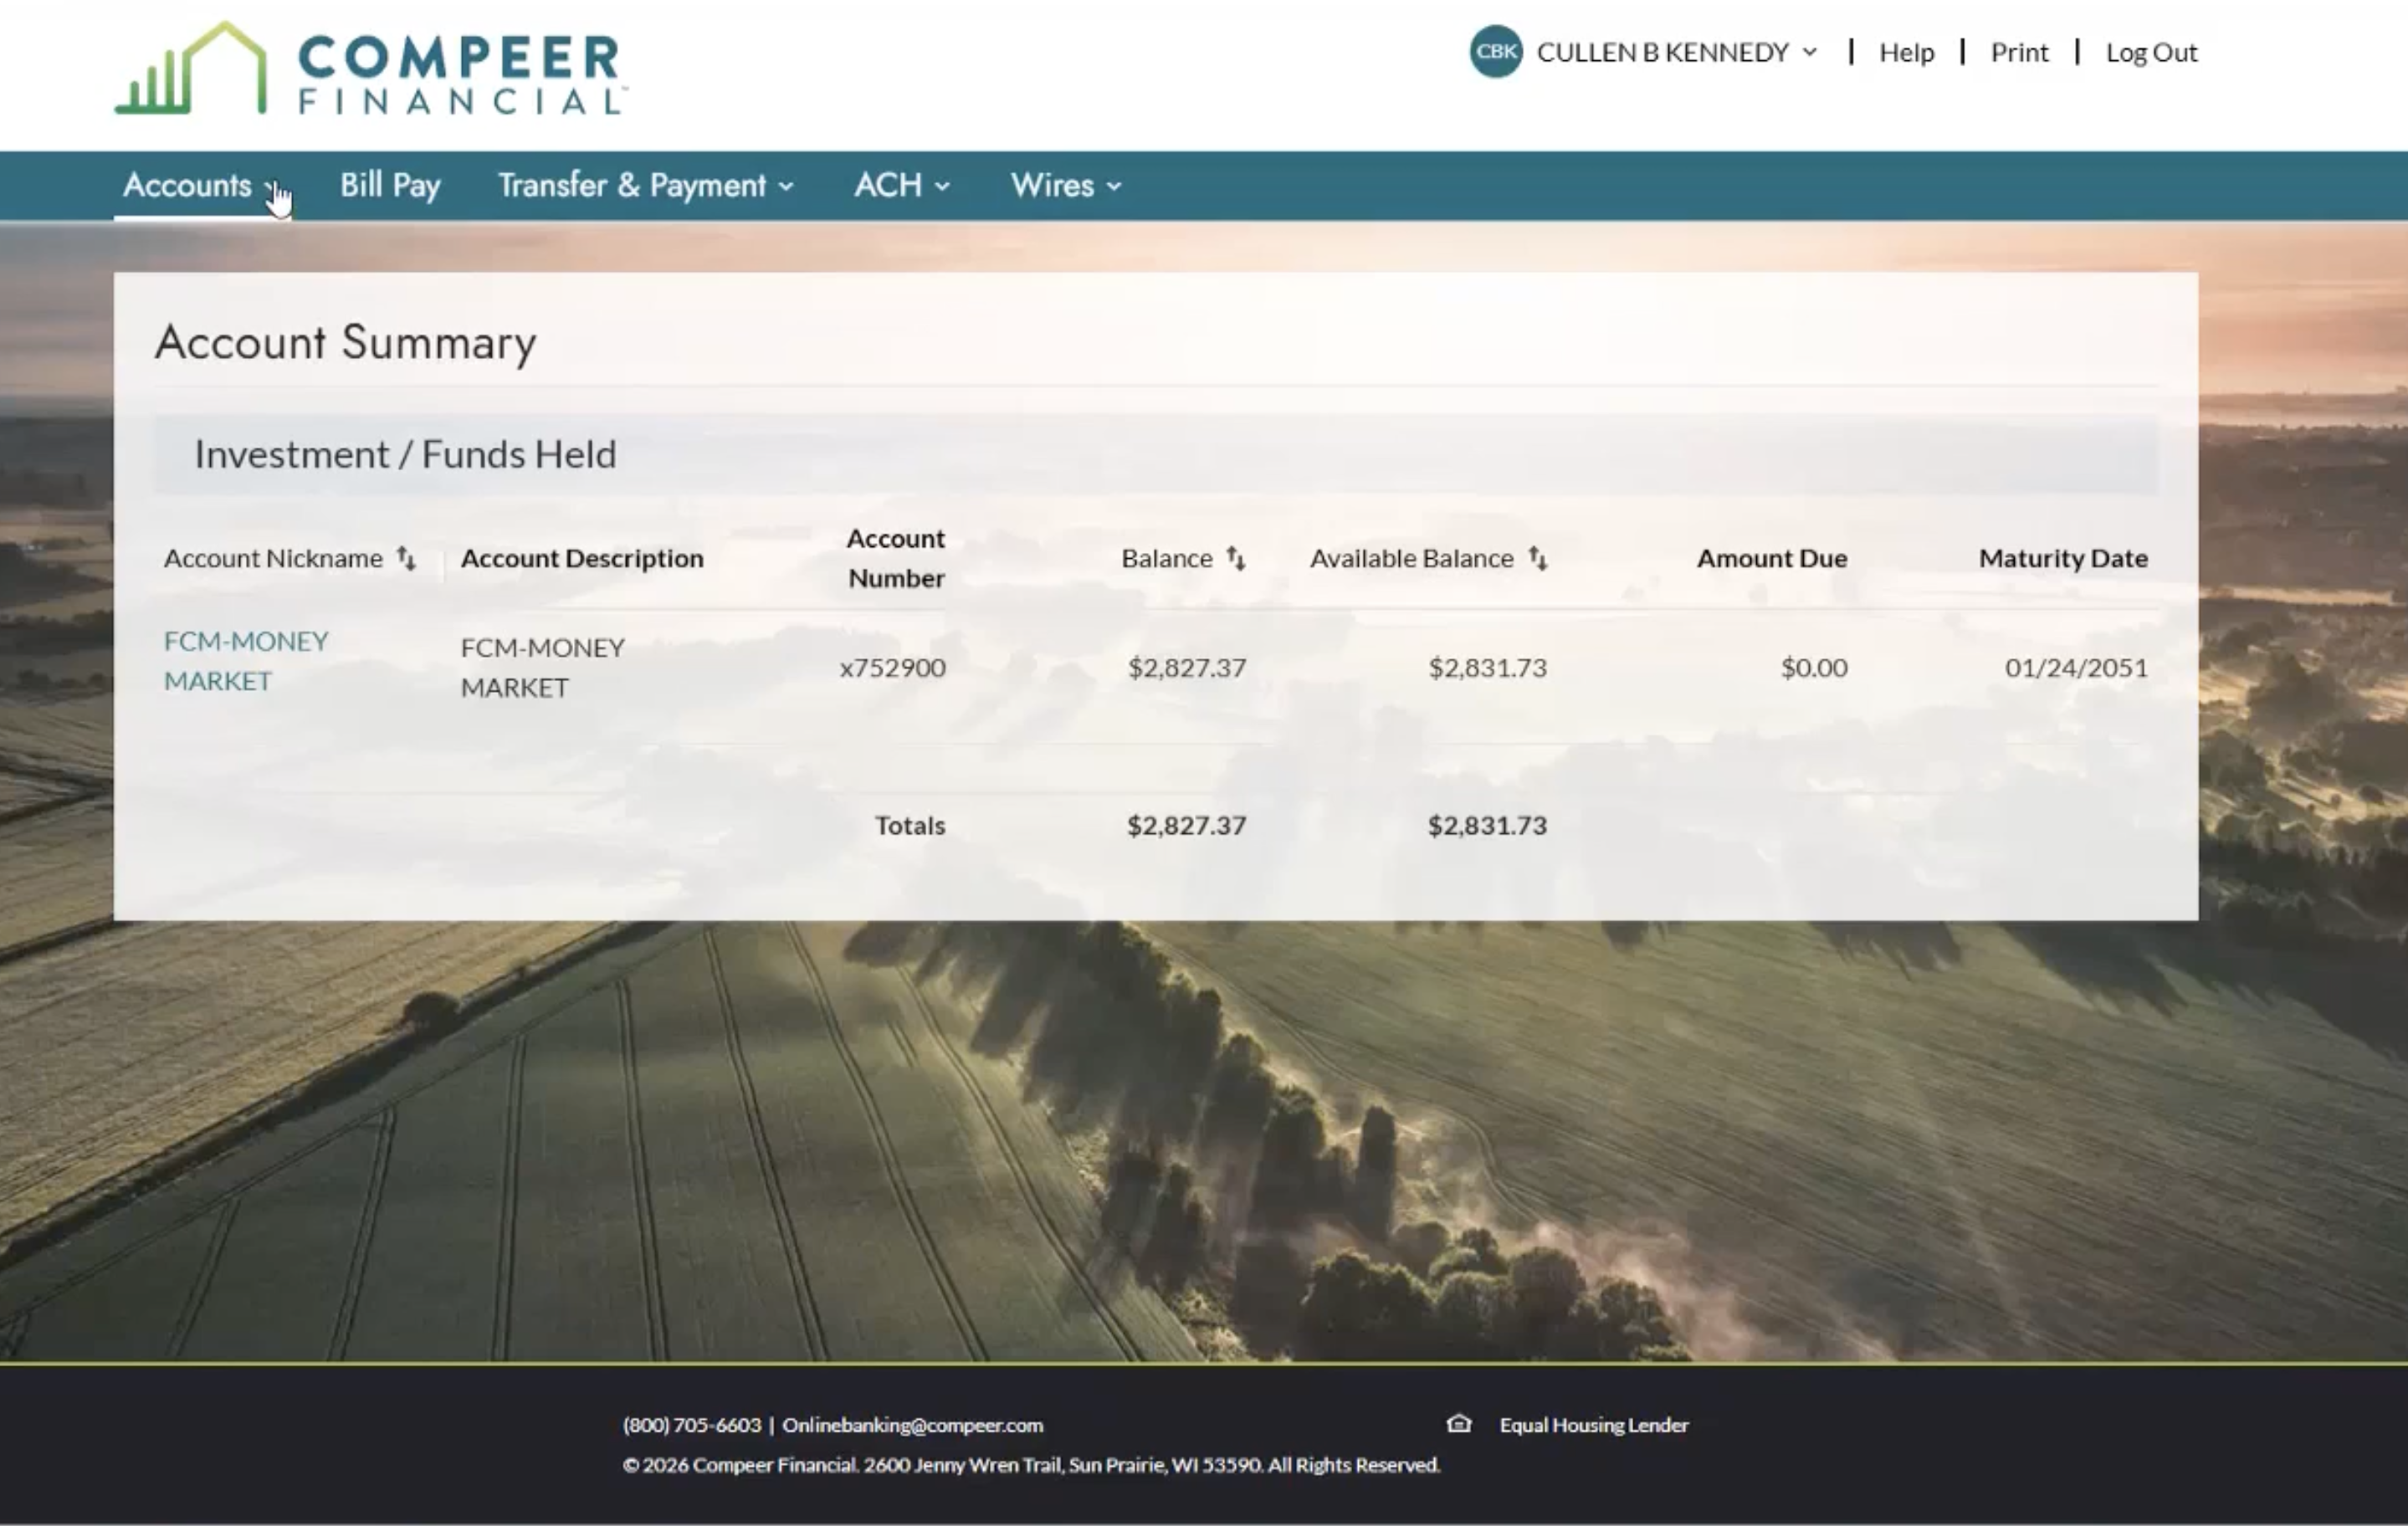
Task: Open the FCM-MONEY MARKET account link
Action: tap(245, 660)
